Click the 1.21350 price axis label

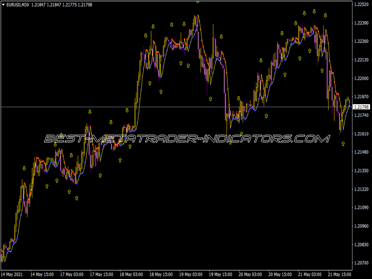(361, 171)
